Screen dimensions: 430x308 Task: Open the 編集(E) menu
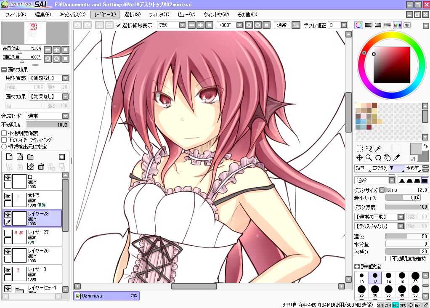pos(43,15)
